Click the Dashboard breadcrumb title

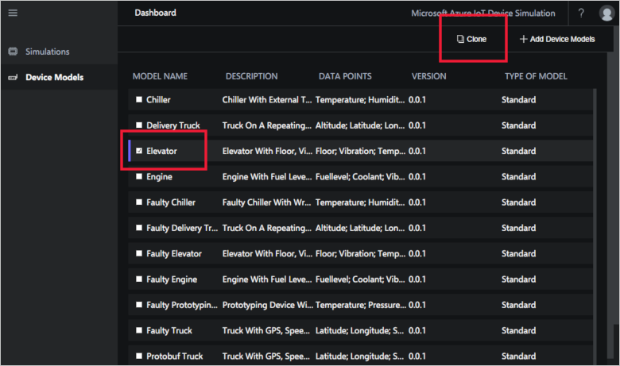click(x=155, y=13)
